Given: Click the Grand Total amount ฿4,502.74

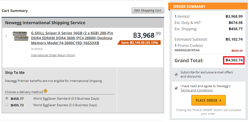Looking at the screenshot, I should coord(234,60).
